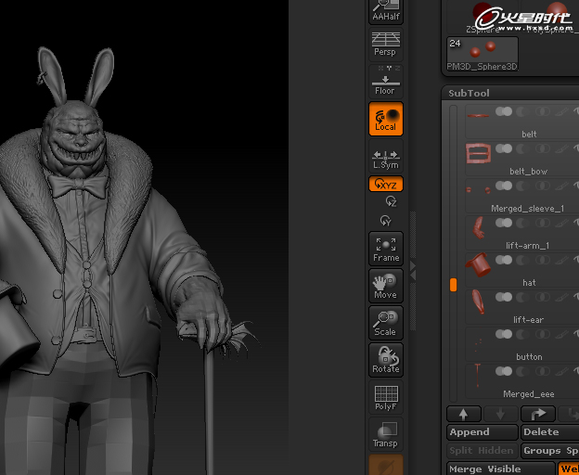Select Z-axis rotation mode icon
This screenshot has width=579, height=475.
391,201
